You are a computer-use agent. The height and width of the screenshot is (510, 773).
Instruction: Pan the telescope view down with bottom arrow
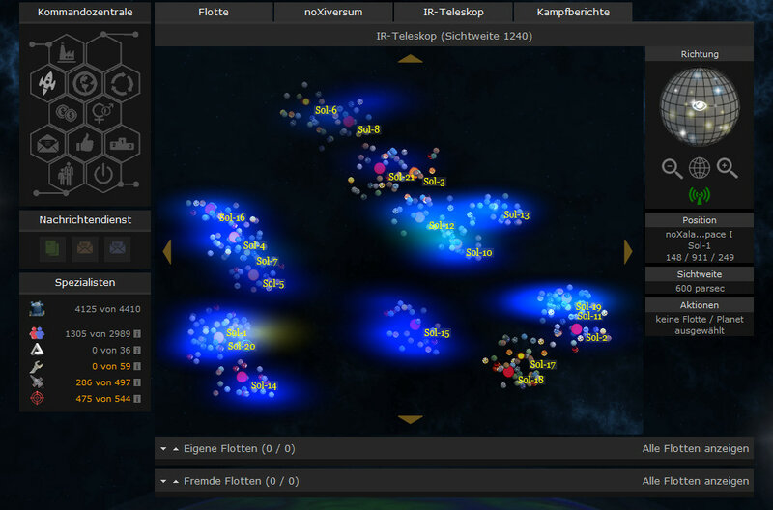click(410, 419)
